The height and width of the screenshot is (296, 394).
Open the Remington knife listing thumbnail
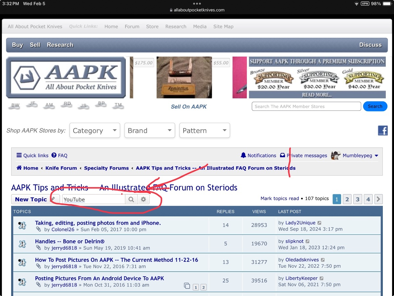click(x=184, y=77)
